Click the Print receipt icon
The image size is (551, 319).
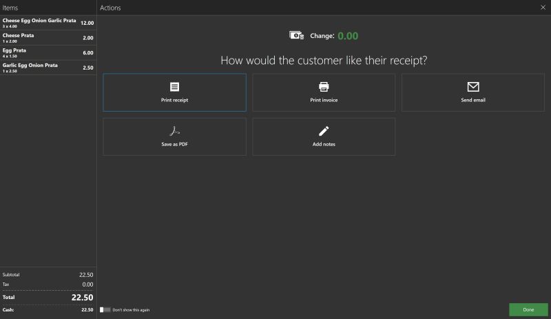coord(174,87)
